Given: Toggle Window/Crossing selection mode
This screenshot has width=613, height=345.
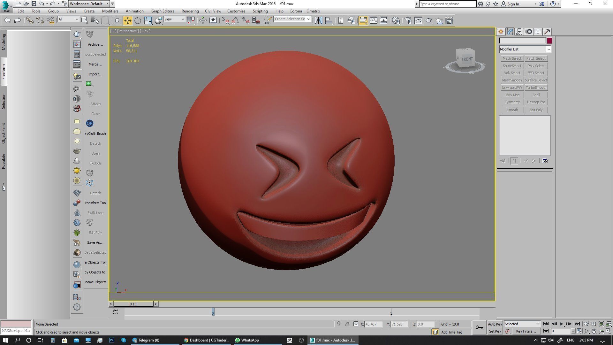Looking at the screenshot, I should 116,20.
